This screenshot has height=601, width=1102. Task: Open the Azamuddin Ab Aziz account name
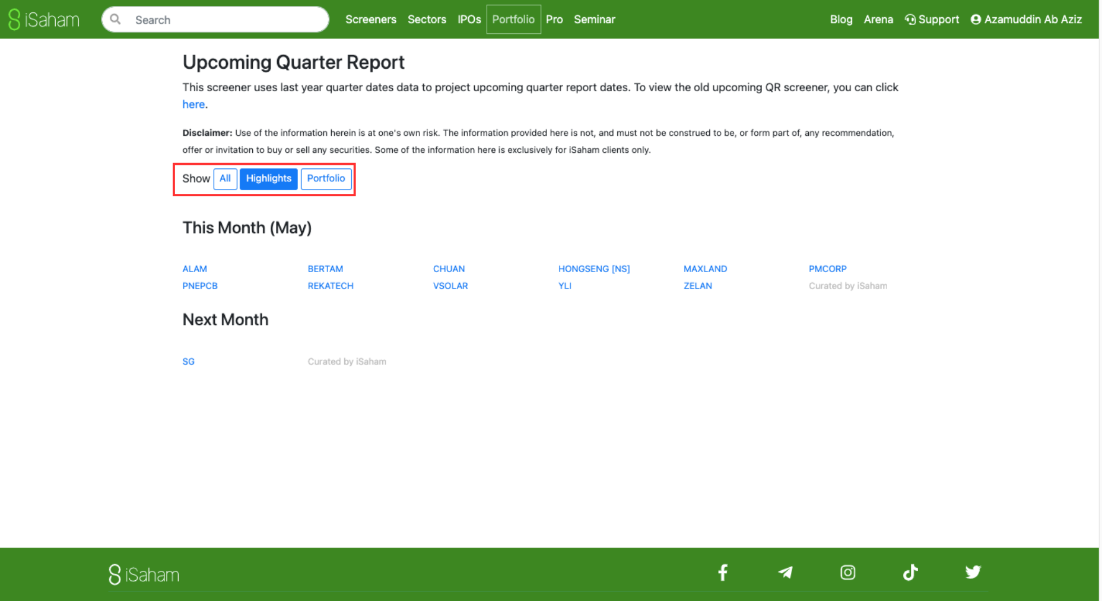point(1033,20)
